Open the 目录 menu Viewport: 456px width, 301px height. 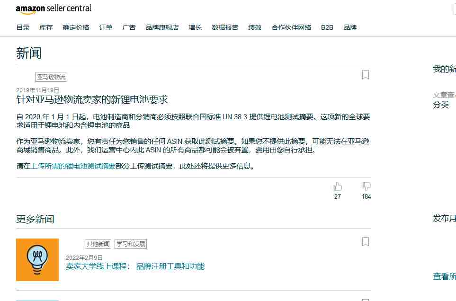[23, 27]
